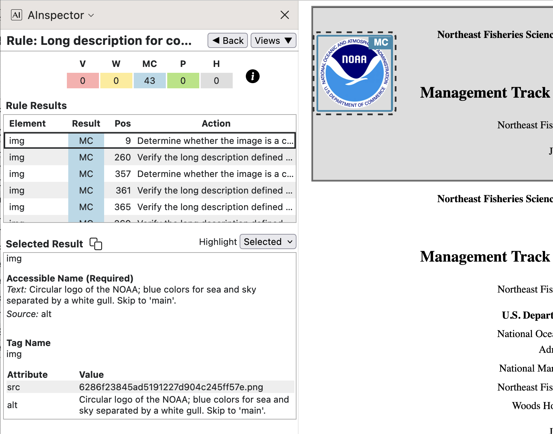
Task: Open the AInspector panel chooser dropdown
Action: tap(91, 15)
